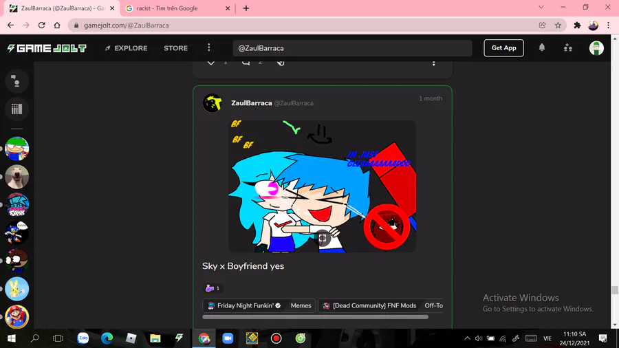Open the game library icon in the sidebar

pos(17,109)
